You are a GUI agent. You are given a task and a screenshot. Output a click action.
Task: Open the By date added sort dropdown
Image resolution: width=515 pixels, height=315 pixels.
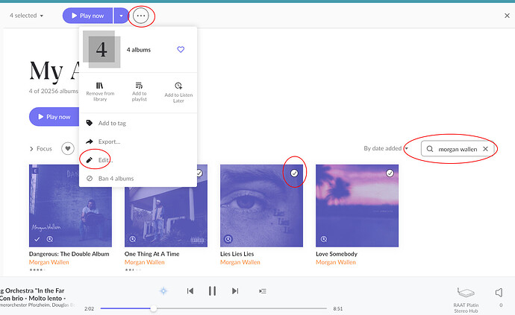(x=385, y=149)
